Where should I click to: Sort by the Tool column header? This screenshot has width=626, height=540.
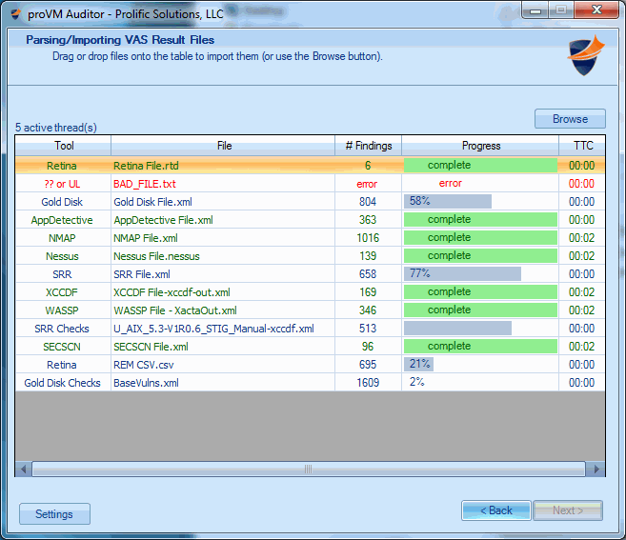[63, 146]
